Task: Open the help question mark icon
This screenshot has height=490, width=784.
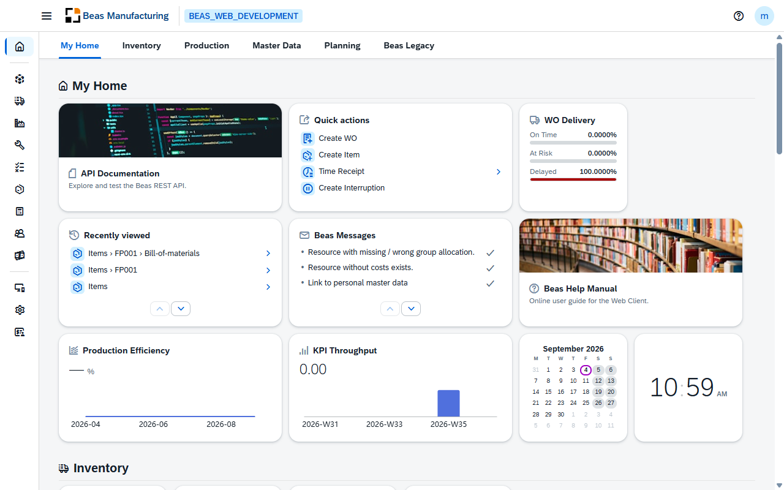Action: [x=739, y=16]
